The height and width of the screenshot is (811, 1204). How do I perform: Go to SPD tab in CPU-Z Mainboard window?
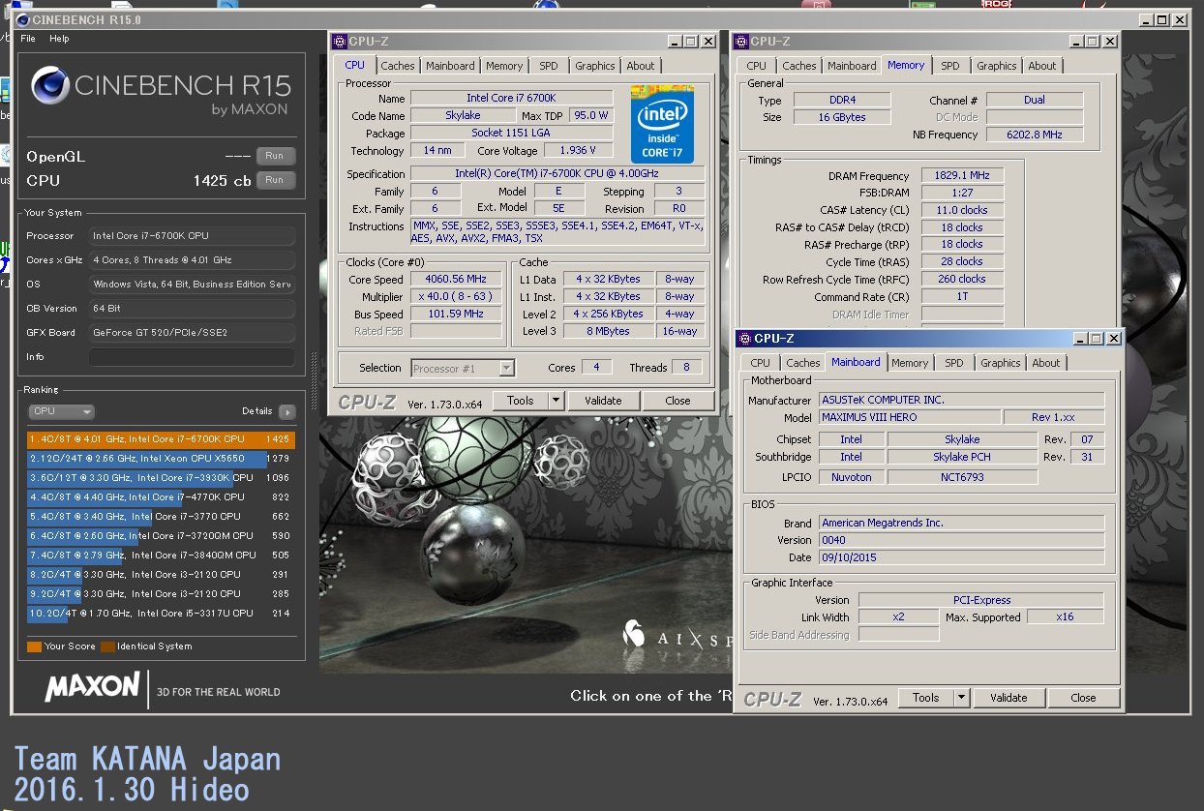click(x=954, y=363)
